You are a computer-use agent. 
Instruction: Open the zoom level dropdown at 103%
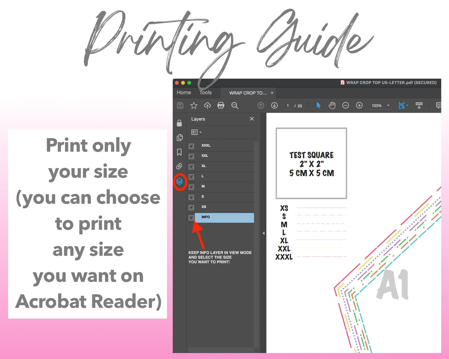tap(388, 106)
